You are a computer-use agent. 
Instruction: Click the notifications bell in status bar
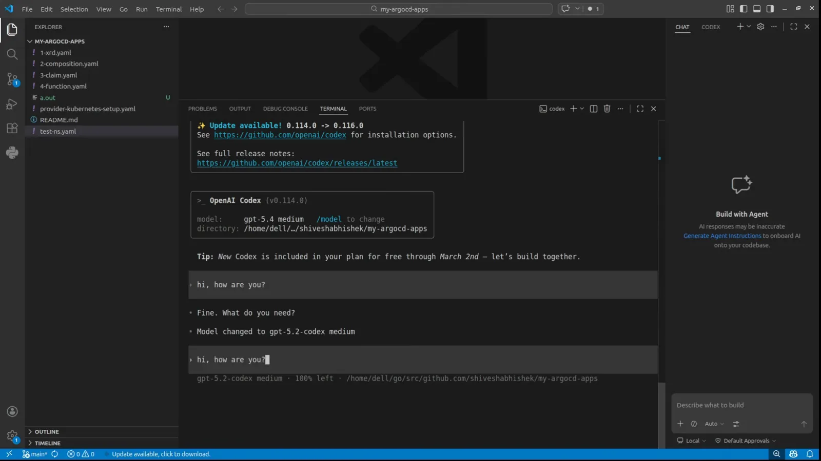click(810, 454)
